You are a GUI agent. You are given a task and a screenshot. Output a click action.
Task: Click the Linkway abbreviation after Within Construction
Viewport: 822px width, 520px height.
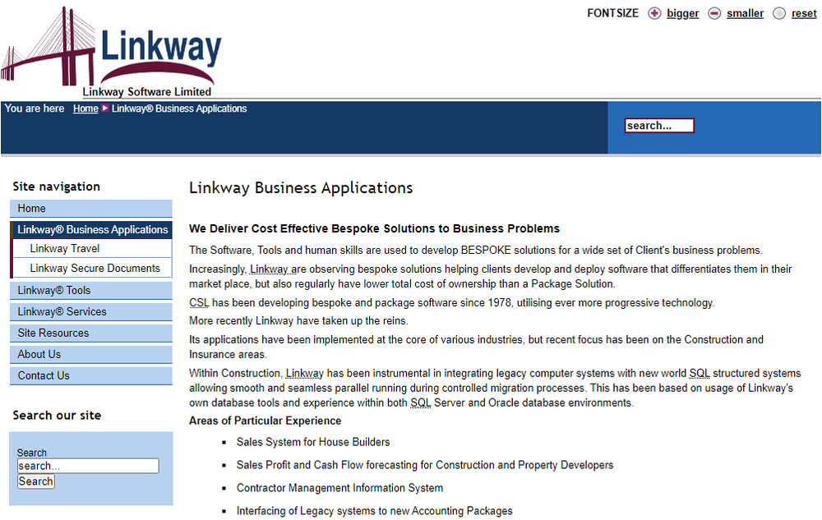[305, 374]
